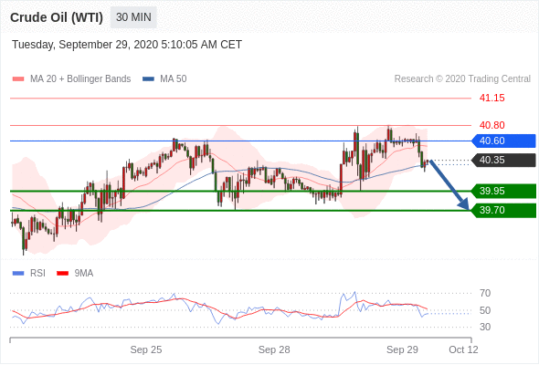Click the RSI 50 level label
The width and height of the screenshot is (539, 365).
click(485, 310)
